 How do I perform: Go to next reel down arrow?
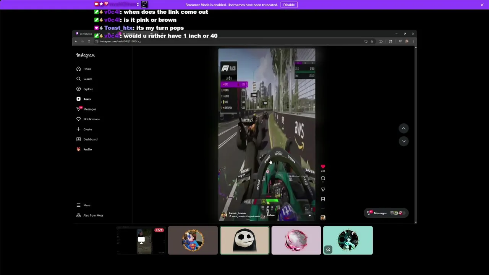[403, 141]
